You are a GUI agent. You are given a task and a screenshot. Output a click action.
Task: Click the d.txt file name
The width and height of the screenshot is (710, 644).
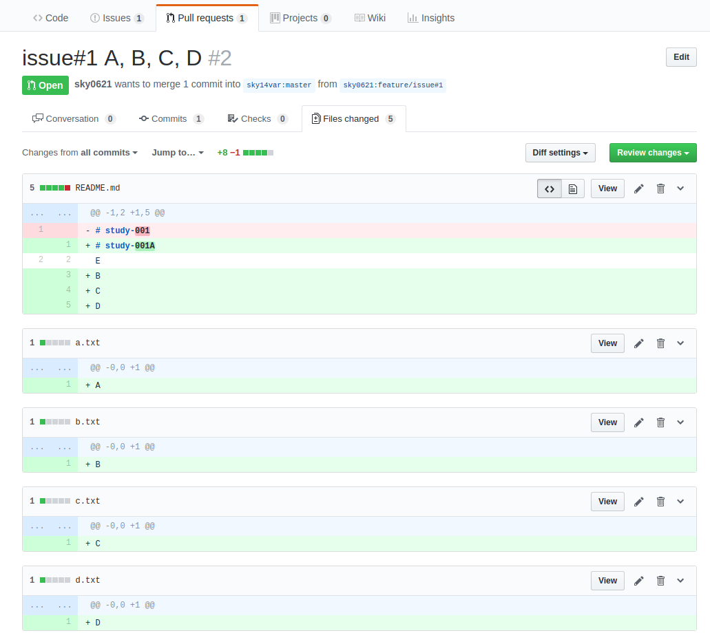coord(87,580)
